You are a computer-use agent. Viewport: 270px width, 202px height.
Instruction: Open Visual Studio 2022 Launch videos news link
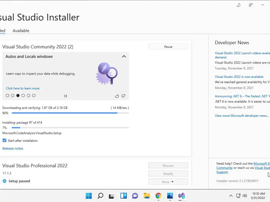coord(242,55)
